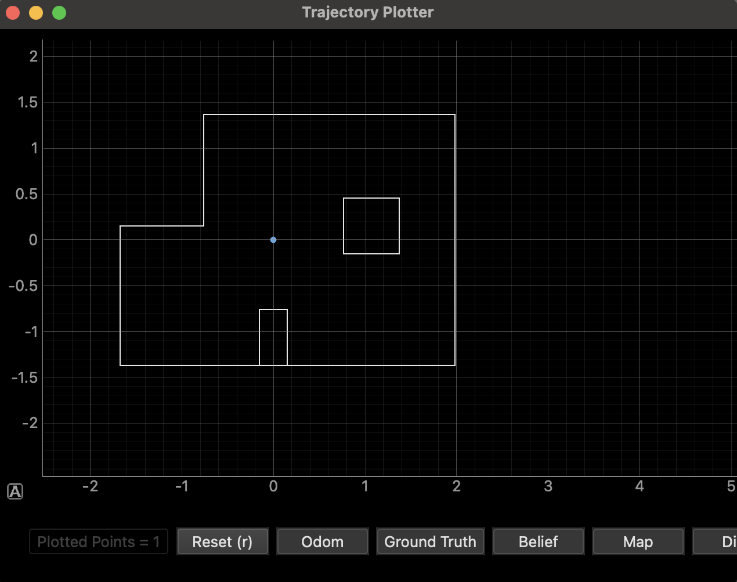Click the Reset (r) button
737x582 pixels.
coord(223,542)
